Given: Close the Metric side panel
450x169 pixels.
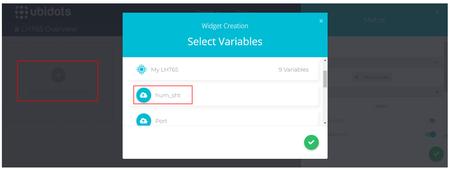Looking at the screenshot, I should pos(437,12).
